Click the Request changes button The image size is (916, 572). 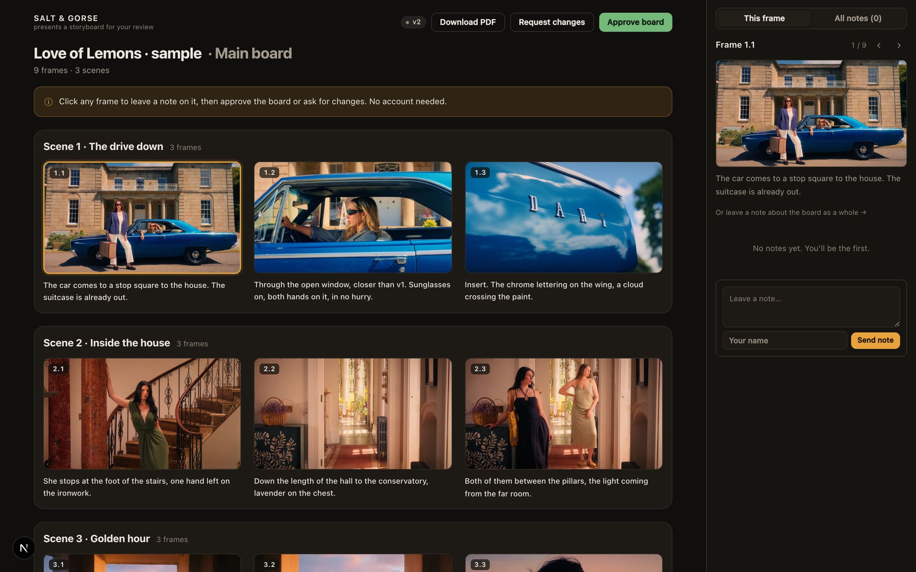(x=551, y=22)
